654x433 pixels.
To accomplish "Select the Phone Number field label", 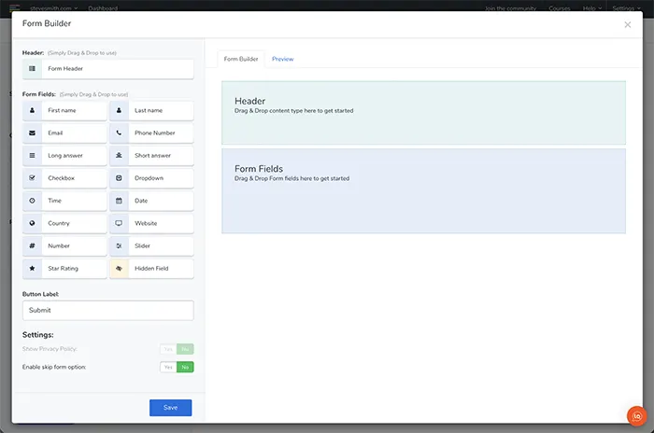I will coord(155,133).
